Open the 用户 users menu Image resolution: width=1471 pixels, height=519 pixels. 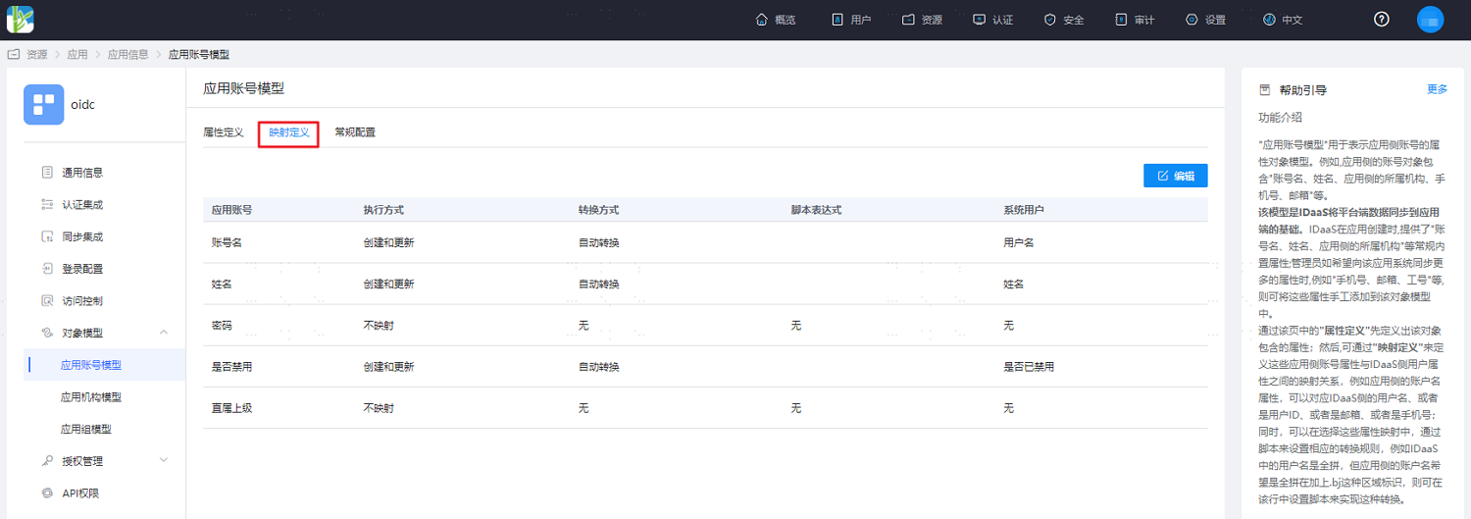[851, 20]
